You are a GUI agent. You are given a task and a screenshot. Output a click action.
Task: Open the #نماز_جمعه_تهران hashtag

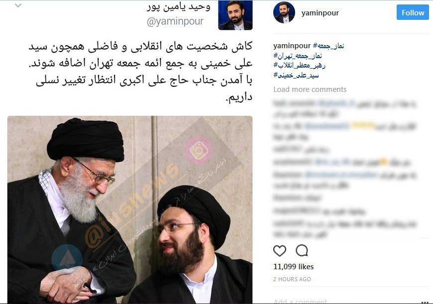(x=298, y=56)
